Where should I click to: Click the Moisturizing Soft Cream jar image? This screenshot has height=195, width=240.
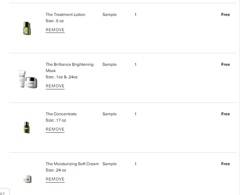pos(27,179)
